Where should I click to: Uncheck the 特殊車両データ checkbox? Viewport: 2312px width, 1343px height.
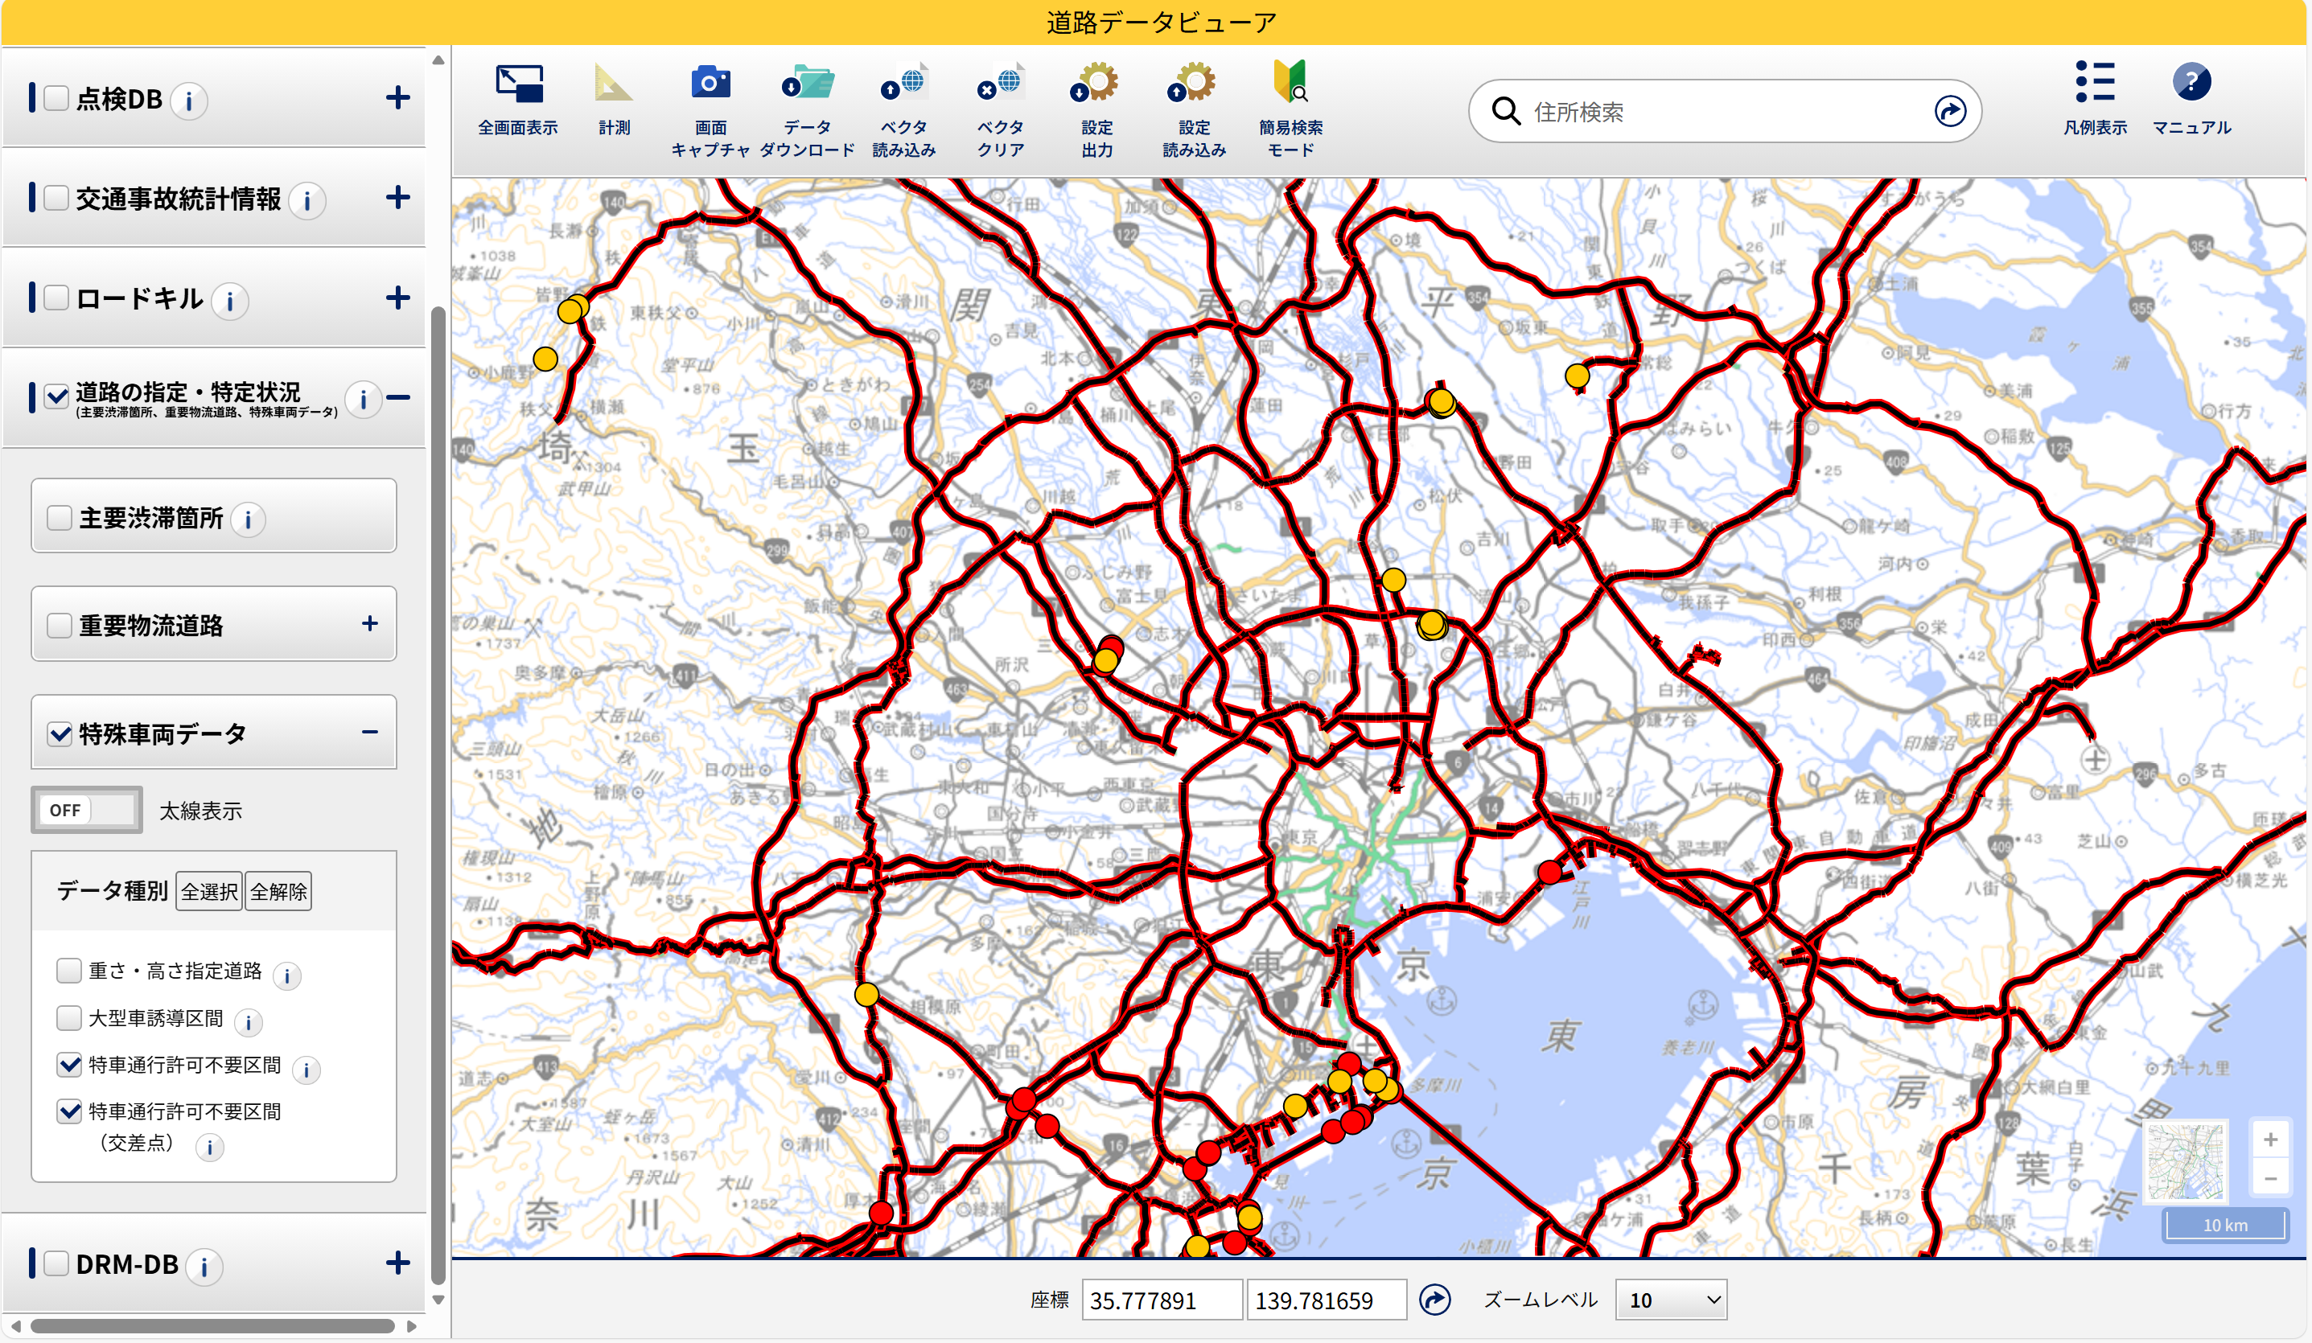point(60,734)
